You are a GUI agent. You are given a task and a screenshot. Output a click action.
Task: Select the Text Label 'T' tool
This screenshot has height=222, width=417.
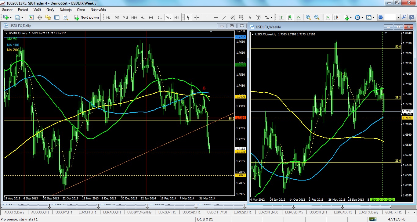258,17
